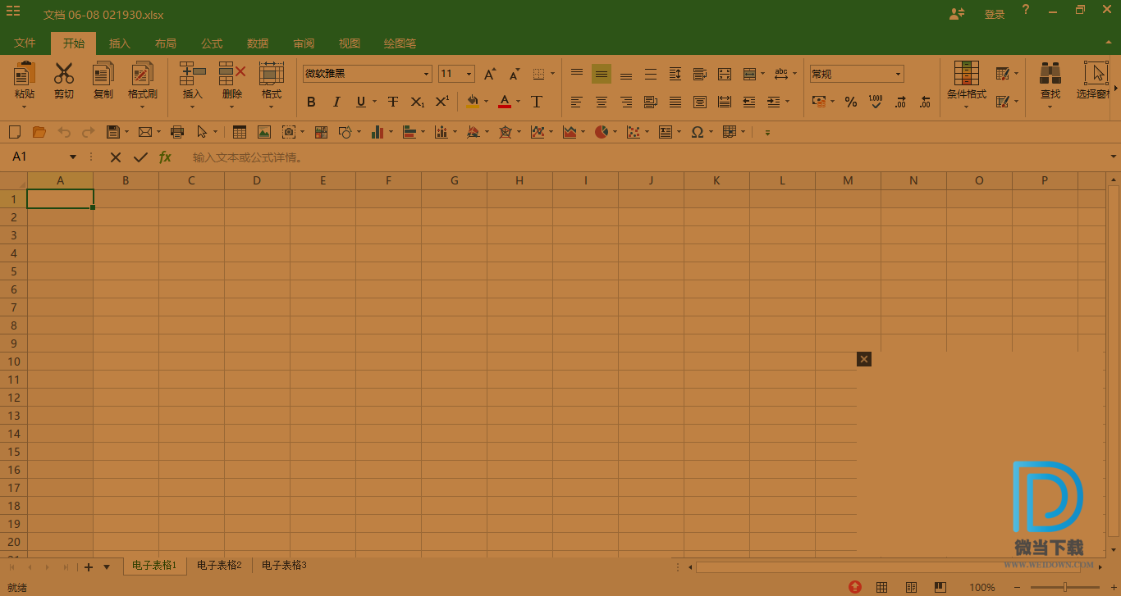Image resolution: width=1121 pixels, height=596 pixels.
Task: Select row header 5
Action: 14,271
